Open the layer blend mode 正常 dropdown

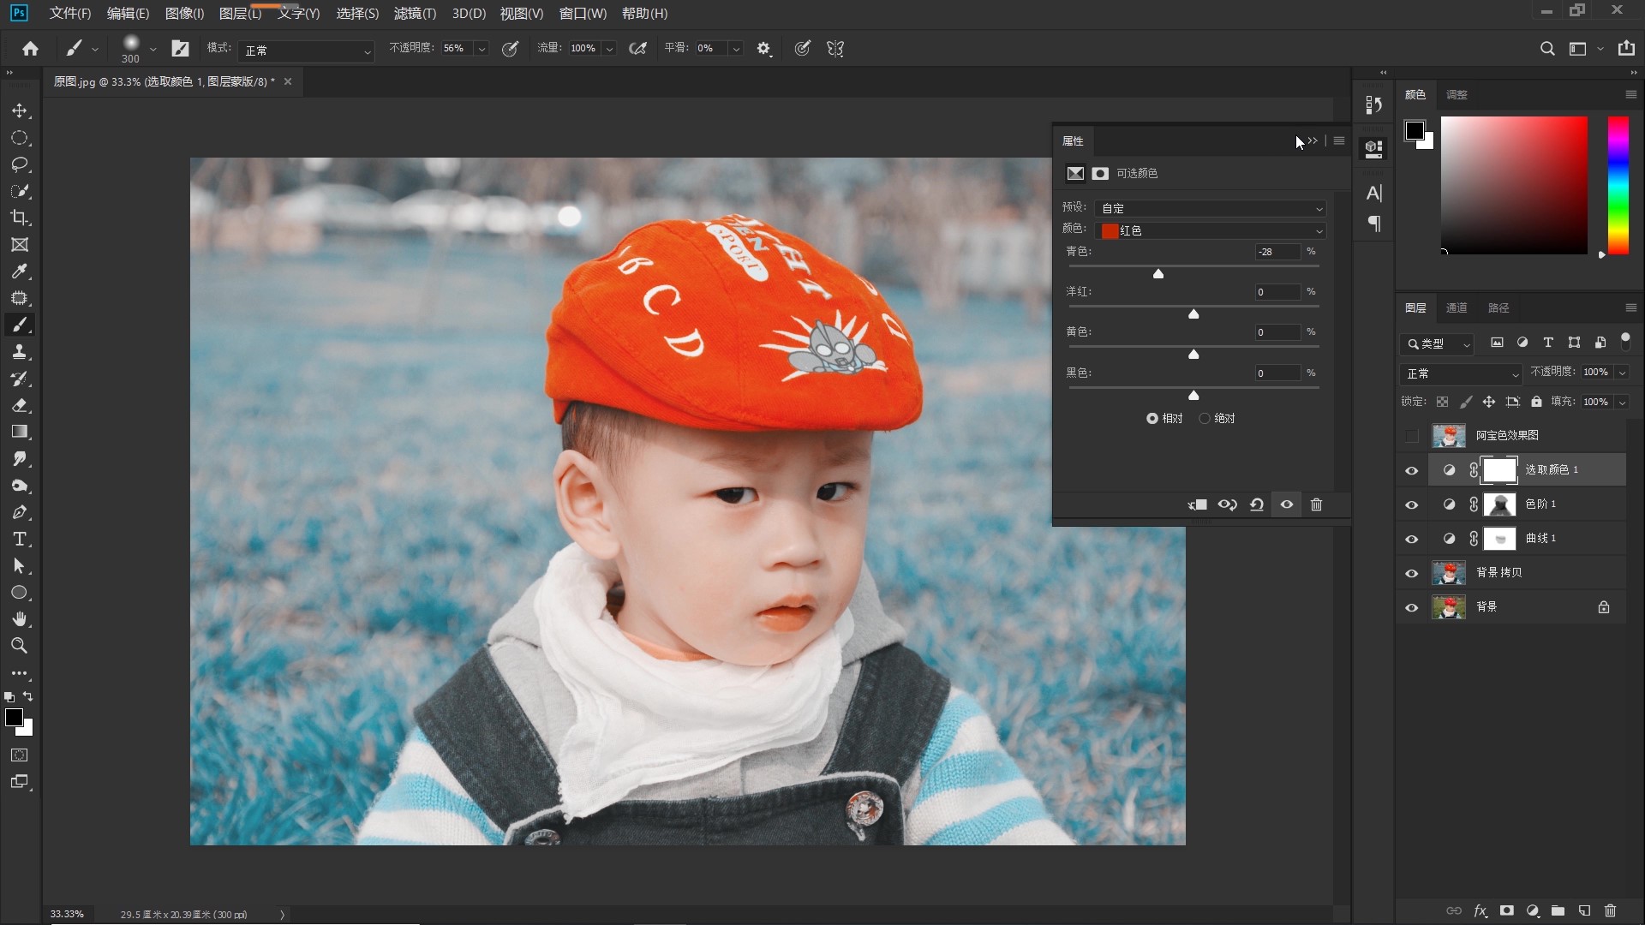1462,373
